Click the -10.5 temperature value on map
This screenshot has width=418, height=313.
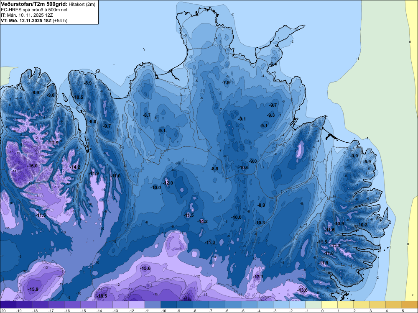79,97
